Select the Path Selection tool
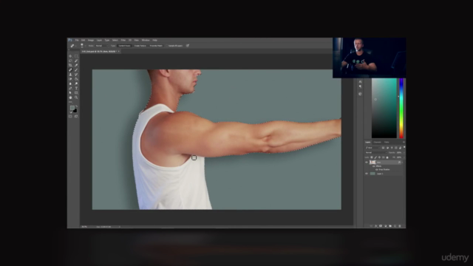 coord(70,92)
